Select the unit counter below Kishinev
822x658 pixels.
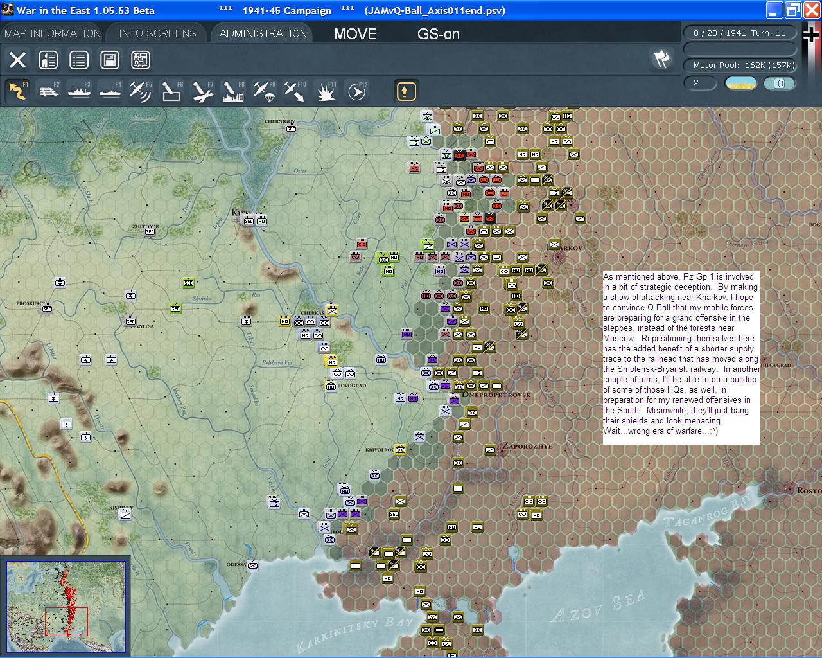click(126, 514)
